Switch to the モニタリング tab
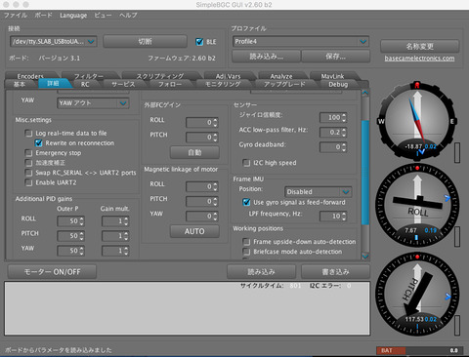The width and height of the screenshot is (469, 357). pos(223,84)
